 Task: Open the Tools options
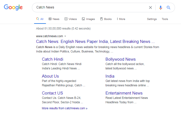click(165, 19)
